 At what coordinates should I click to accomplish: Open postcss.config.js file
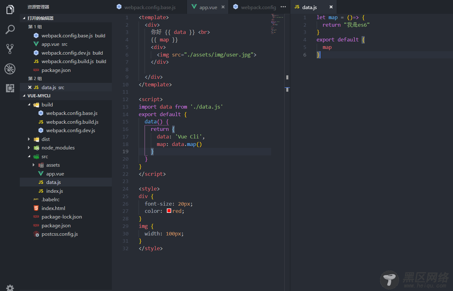coord(66,234)
